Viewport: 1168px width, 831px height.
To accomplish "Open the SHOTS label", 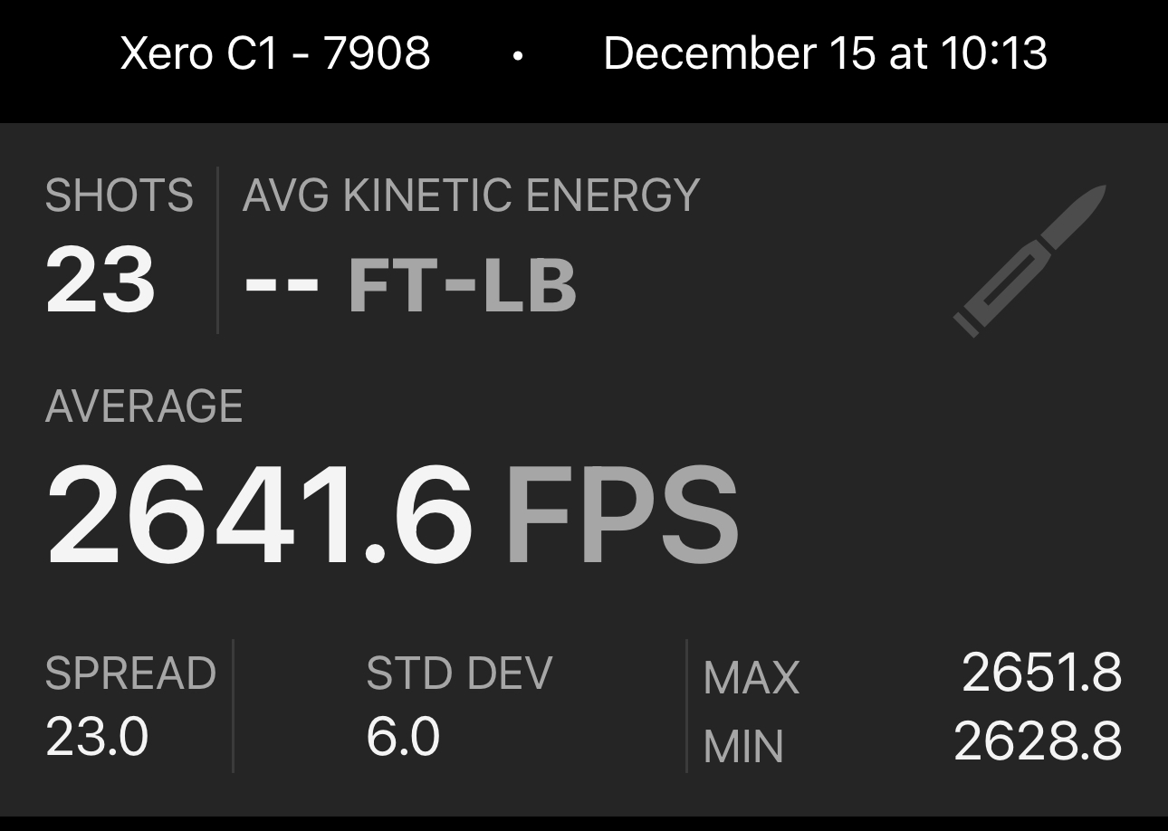I will tap(120, 196).
